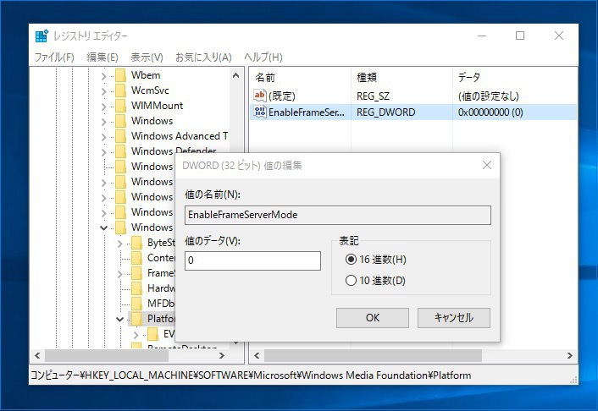Select the Windows Advanced T key label
The height and width of the screenshot is (411, 598).
pos(180,136)
